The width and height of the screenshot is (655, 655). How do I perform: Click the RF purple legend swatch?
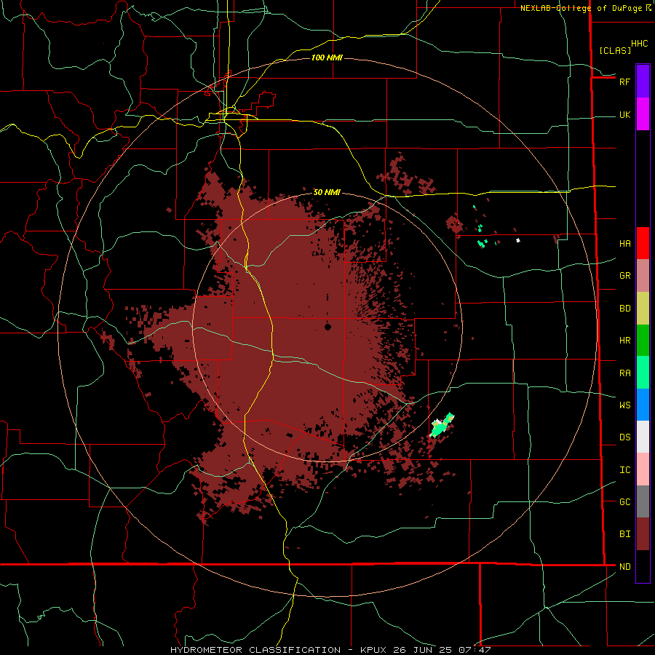tap(643, 81)
